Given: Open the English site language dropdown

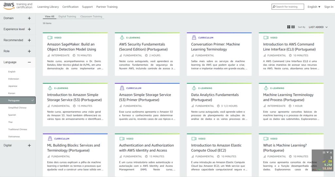Looking at the screenshot, I should point(314,7).
